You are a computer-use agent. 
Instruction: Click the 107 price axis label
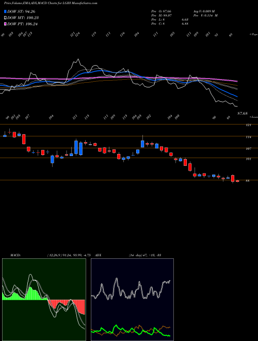tap(248, 149)
